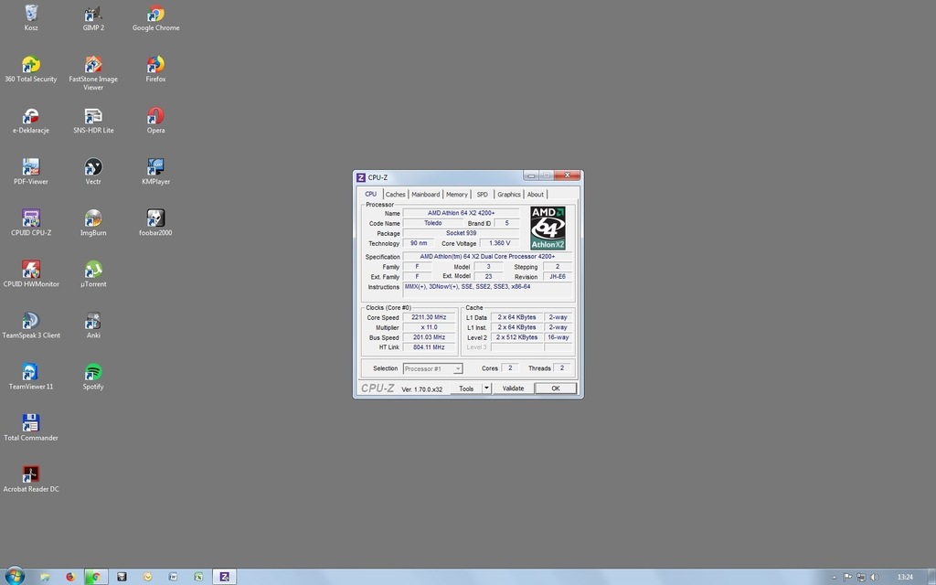Select the KMPlayer desktop shortcut
This screenshot has height=585, width=936.
(x=155, y=172)
